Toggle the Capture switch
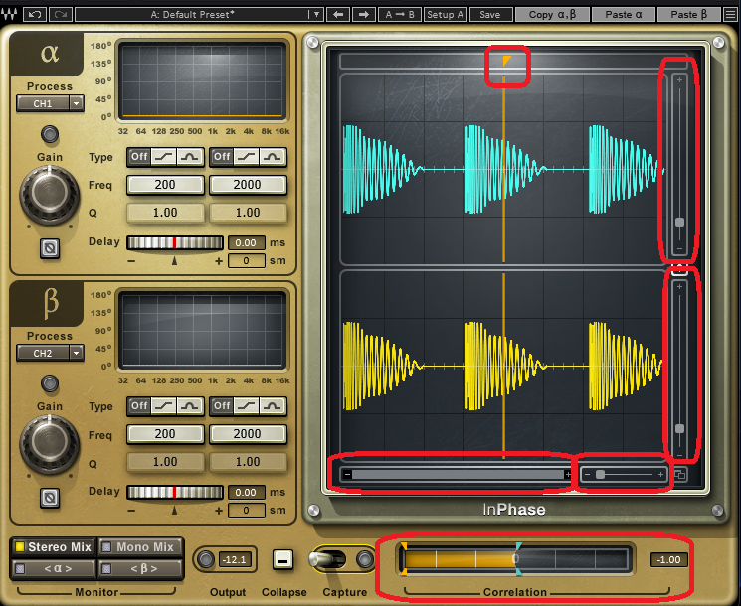The height and width of the screenshot is (606, 741). (x=333, y=560)
